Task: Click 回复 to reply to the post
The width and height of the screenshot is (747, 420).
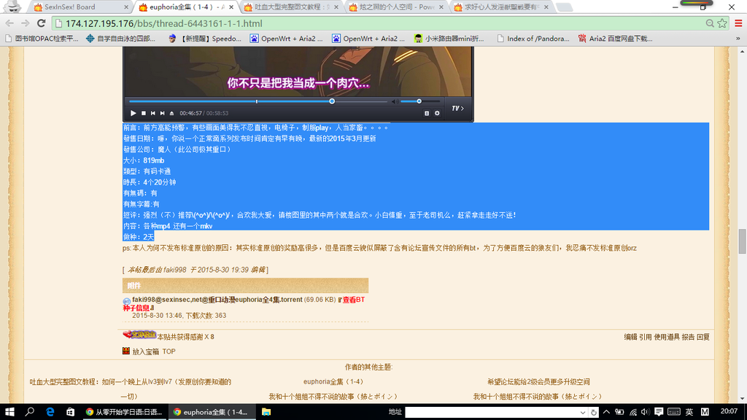Action: [x=703, y=337]
